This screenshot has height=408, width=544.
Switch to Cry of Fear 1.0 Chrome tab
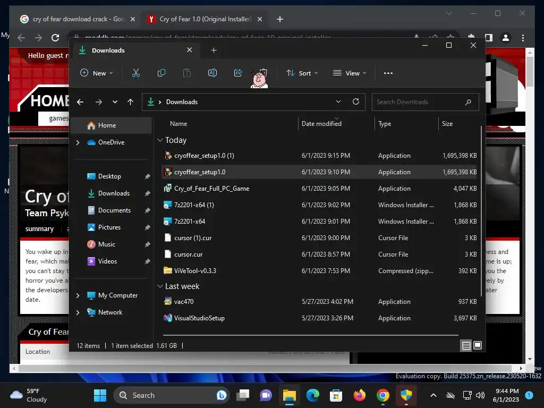click(205, 19)
